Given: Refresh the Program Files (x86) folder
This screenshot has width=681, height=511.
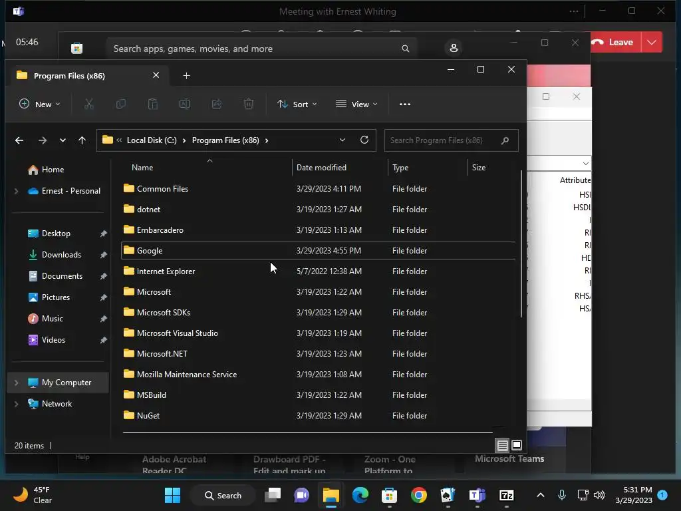Looking at the screenshot, I should pos(364,140).
